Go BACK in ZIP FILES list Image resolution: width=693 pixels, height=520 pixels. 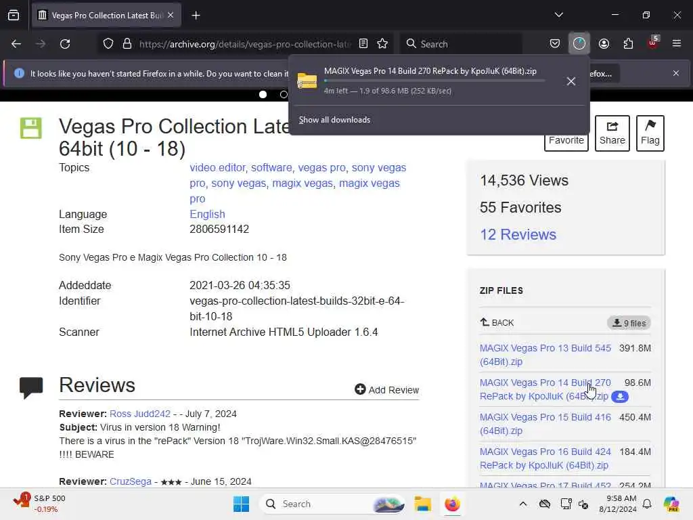coord(497,322)
